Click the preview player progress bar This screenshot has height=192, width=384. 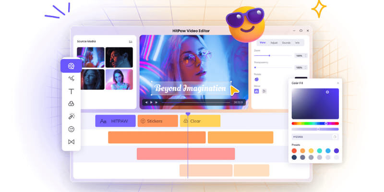pos(196,102)
